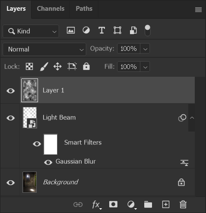The height and width of the screenshot is (213, 206).
Task: Filter layers by adjustment layer type
Action: tap(86, 30)
